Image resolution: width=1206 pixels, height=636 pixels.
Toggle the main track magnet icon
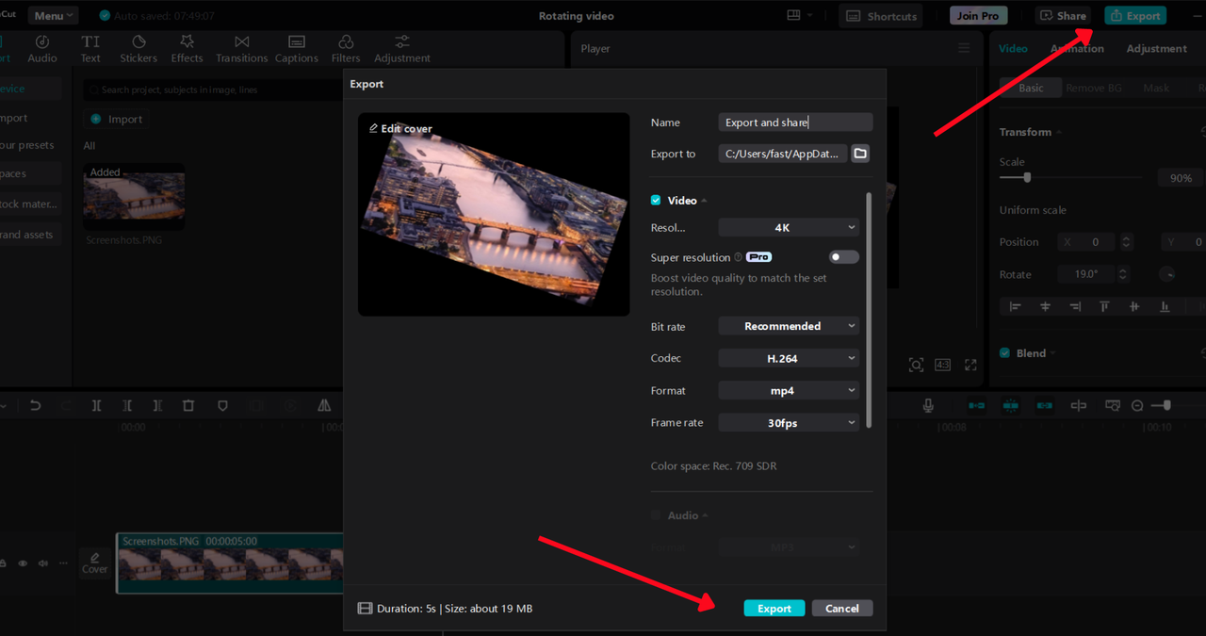click(976, 405)
